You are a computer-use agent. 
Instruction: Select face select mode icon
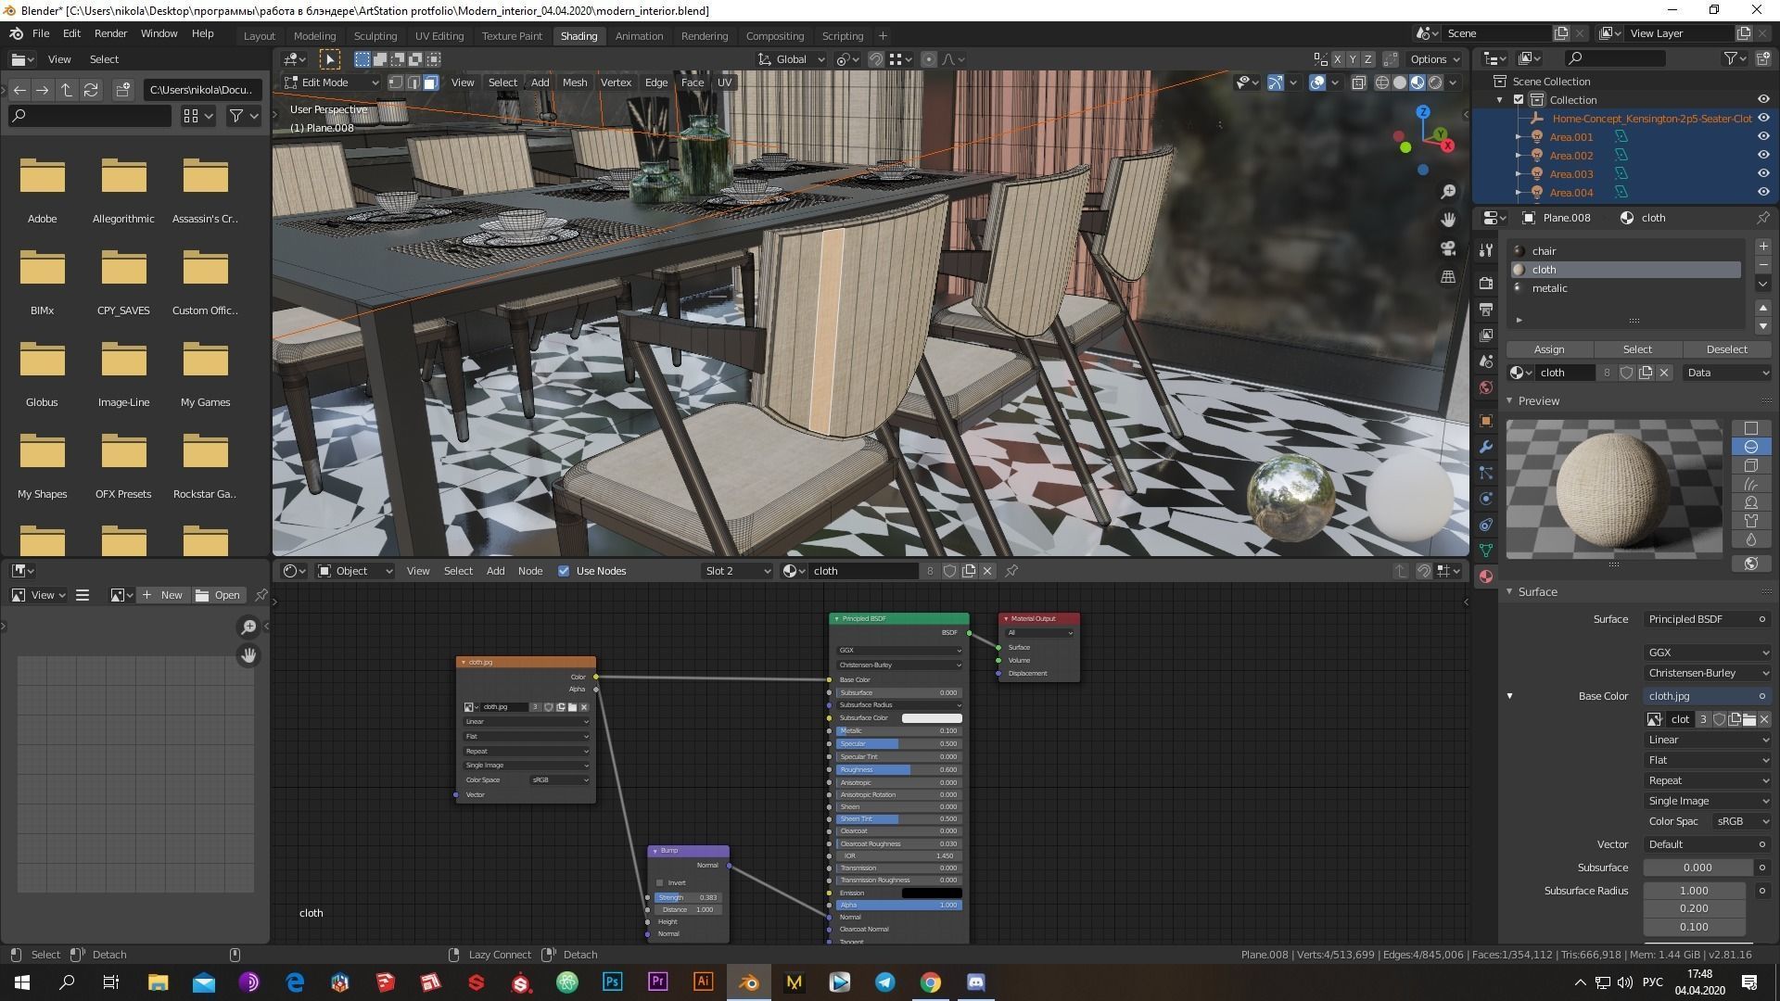[430, 82]
